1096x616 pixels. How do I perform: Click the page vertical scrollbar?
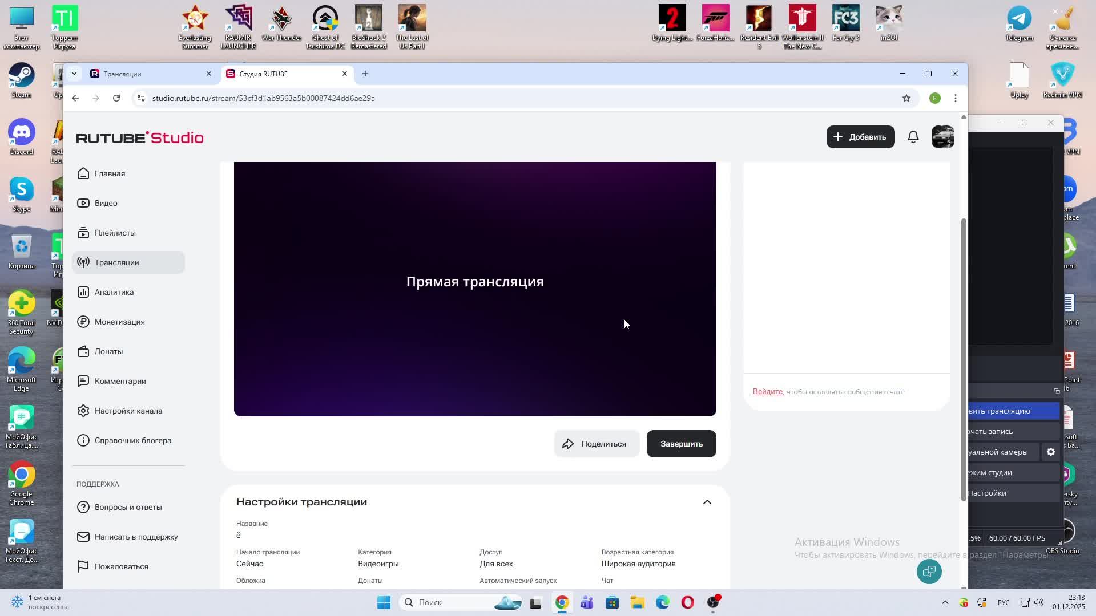[x=964, y=359]
